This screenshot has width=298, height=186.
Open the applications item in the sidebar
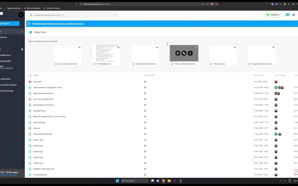(5, 79)
